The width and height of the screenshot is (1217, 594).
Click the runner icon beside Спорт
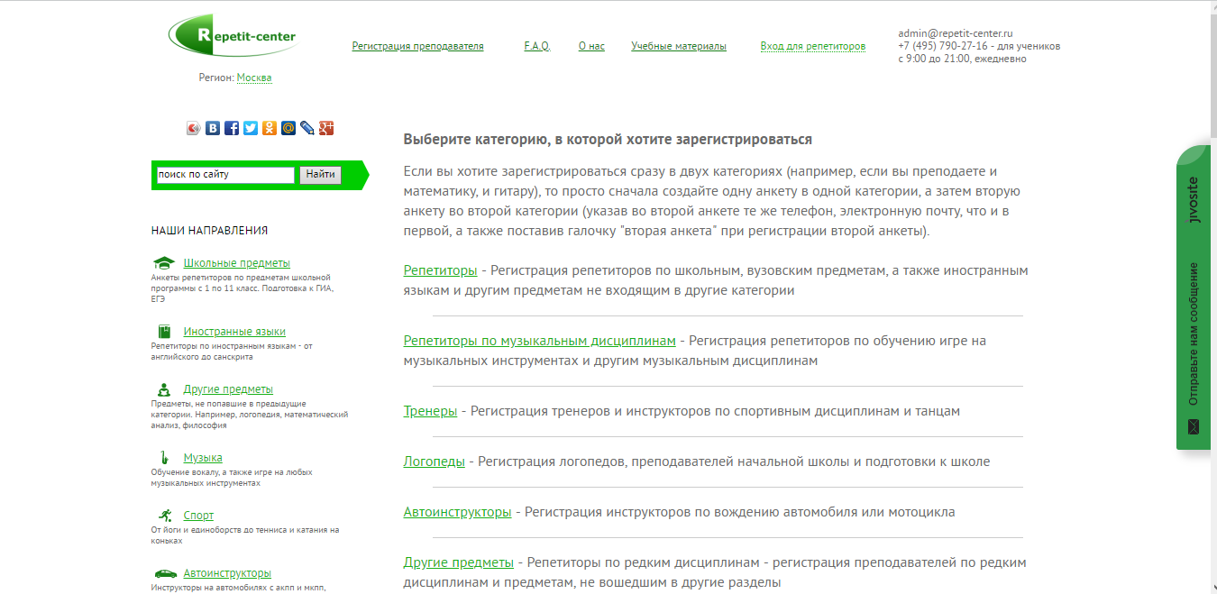pos(163,515)
